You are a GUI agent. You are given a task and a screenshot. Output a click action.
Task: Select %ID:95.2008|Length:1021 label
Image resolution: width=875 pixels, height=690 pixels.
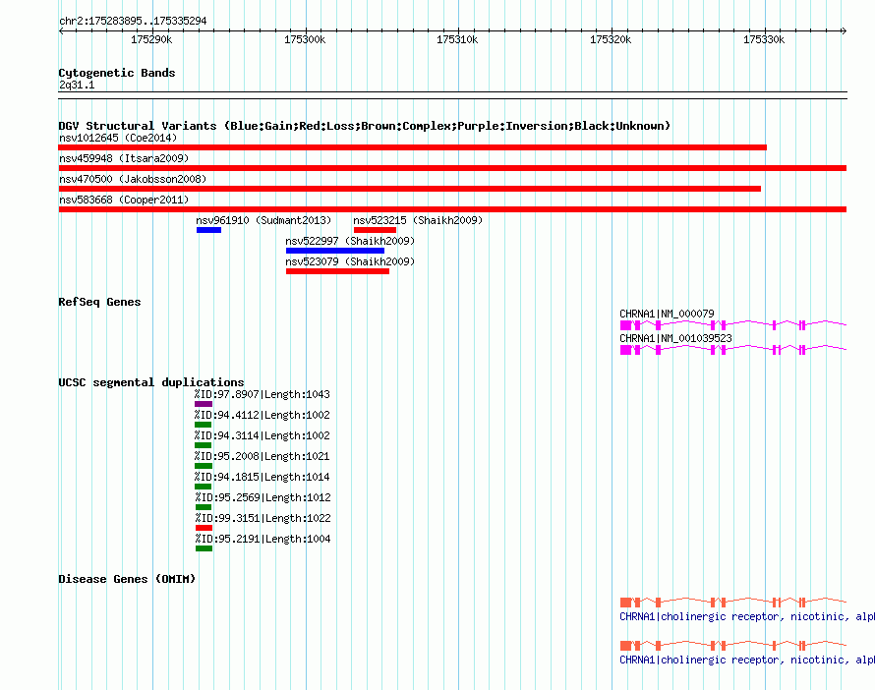pyautogui.click(x=262, y=456)
